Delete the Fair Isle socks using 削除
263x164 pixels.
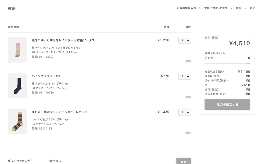click(188, 133)
